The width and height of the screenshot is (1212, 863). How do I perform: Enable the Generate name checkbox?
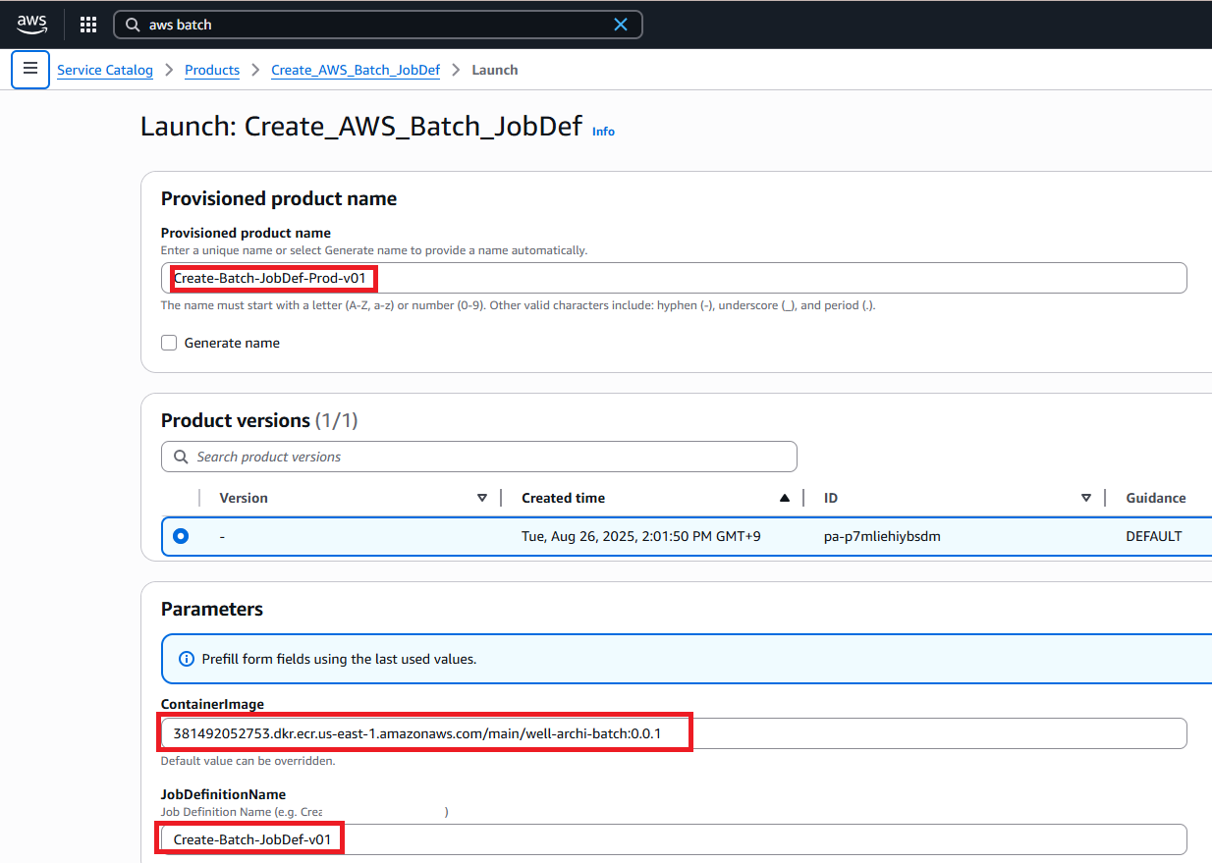pyautogui.click(x=169, y=343)
